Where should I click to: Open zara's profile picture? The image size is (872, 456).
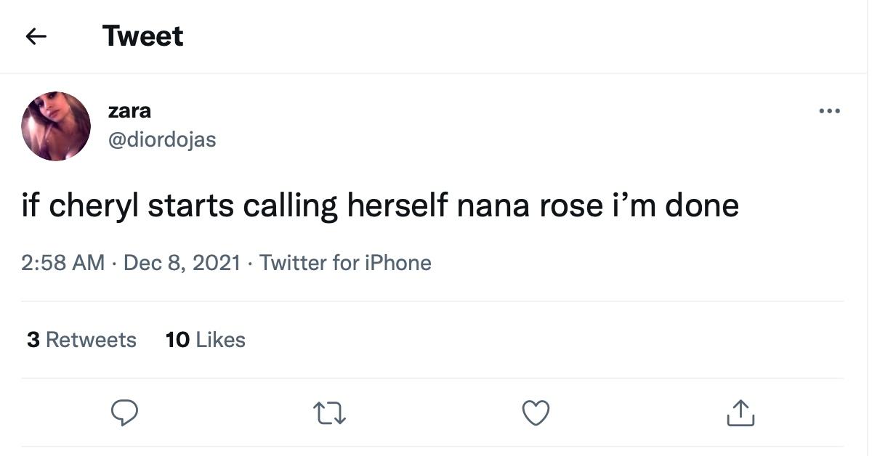(x=55, y=126)
